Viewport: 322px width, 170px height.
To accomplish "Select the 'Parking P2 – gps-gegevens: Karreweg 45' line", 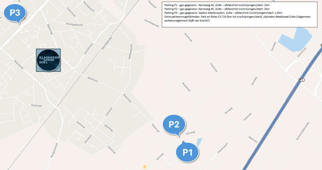I will (x=217, y=9).
